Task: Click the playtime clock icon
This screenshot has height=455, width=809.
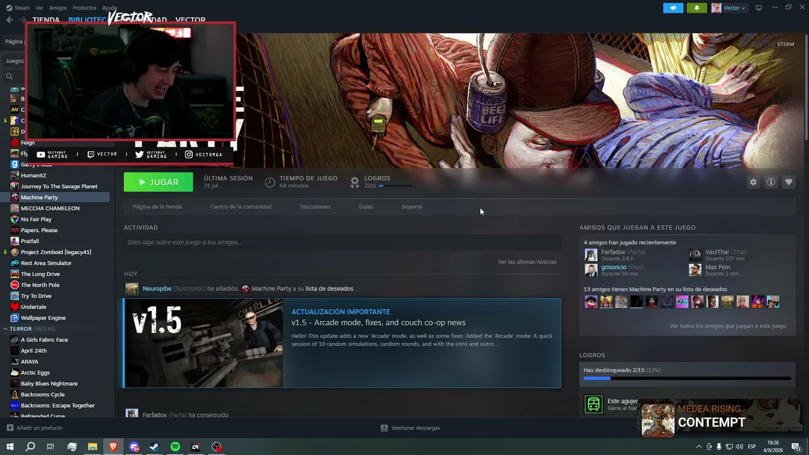Action: [270, 182]
